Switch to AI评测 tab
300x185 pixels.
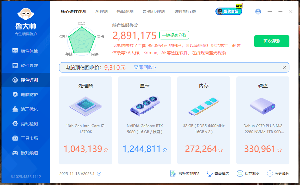102,12
